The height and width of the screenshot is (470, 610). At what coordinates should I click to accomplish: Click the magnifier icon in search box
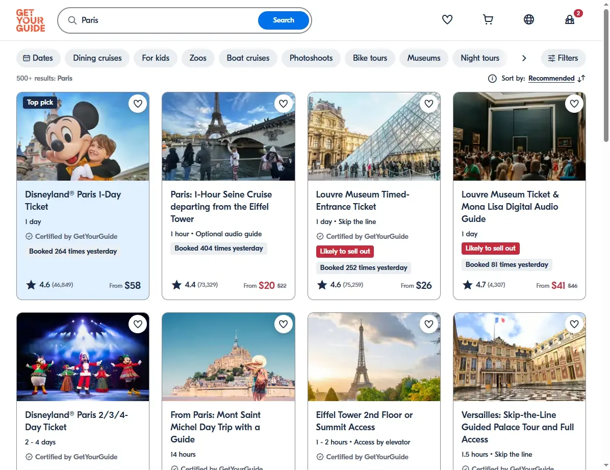point(72,20)
